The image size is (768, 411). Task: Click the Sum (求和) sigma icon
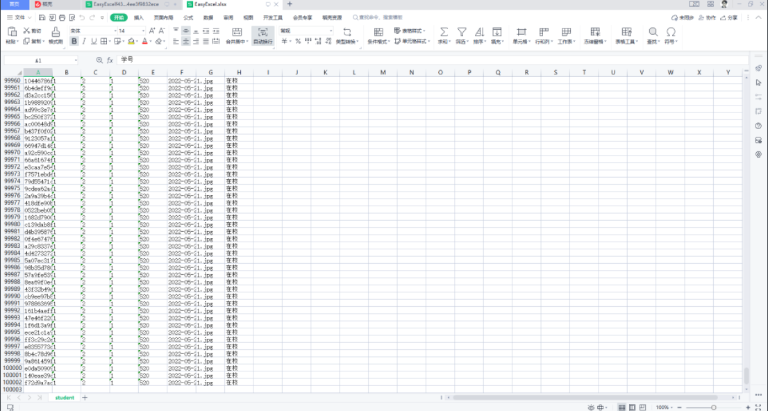tap(444, 32)
